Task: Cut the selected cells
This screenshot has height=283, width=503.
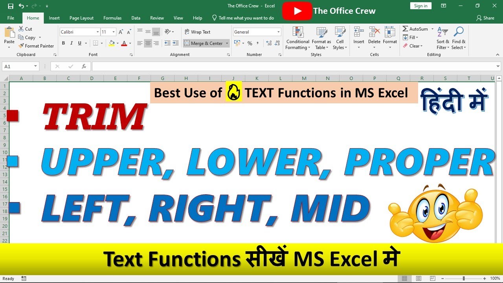Action: tap(25, 29)
